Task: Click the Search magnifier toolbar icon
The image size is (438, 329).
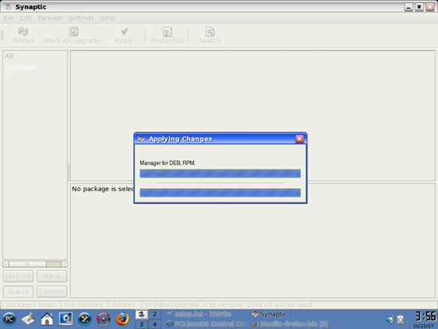Action: pos(209,32)
